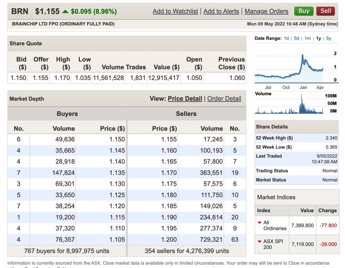Click the green up arrow beside the price
This screenshot has height=268, width=345.
(x=65, y=11)
